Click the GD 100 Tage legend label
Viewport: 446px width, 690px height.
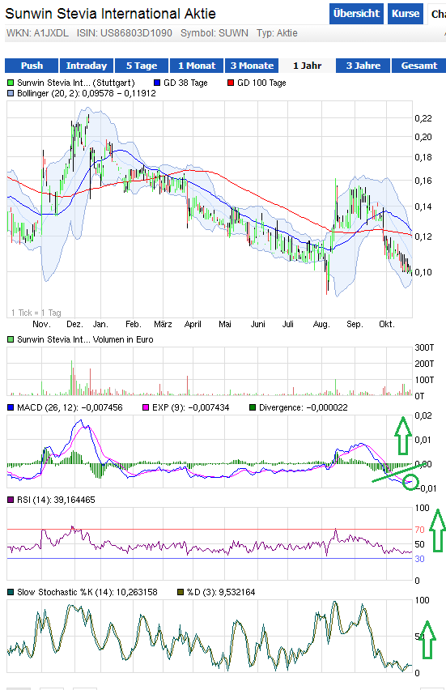pyautogui.click(x=261, y=83)
